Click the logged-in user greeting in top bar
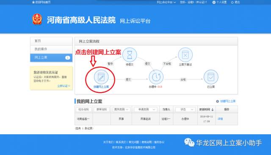The width and height of the screenshot is (271, 155). 193,2
